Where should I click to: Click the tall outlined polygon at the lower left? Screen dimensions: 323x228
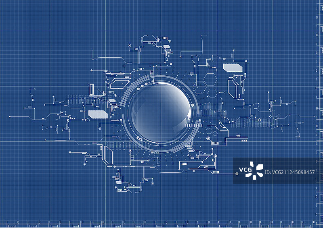coord(108,155)
